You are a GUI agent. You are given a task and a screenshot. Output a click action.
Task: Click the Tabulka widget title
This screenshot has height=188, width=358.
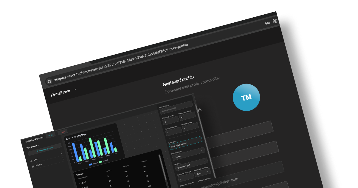(x=80, y=174)
